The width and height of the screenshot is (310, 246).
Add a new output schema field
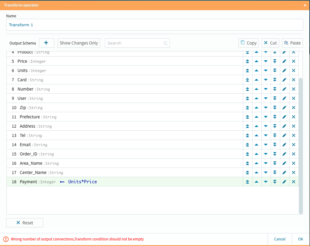(46, 43)
